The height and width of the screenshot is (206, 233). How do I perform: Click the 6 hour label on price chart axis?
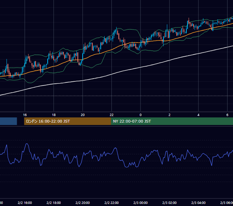[227, 115]
